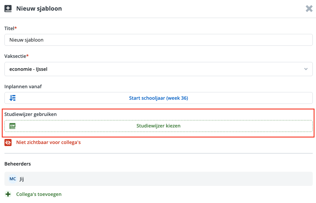Viewport: 316px width, 203px height.
Task: Click Niet zichtbaar voor collega's text
Action: click(48, 143)
